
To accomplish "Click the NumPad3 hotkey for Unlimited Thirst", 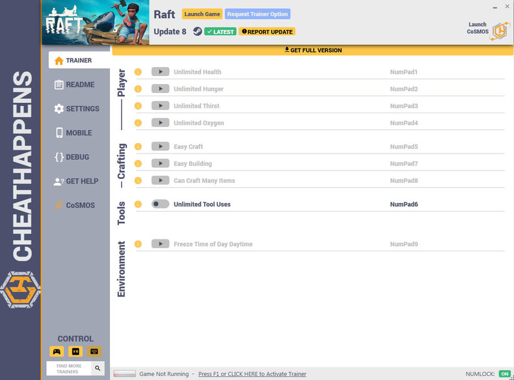I will pos(404,106).
